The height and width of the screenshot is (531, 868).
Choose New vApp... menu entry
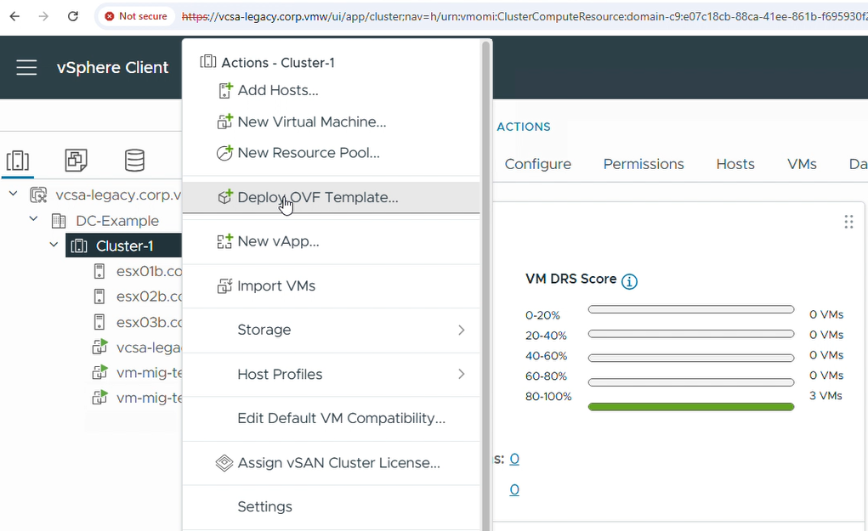click(278, 242)
